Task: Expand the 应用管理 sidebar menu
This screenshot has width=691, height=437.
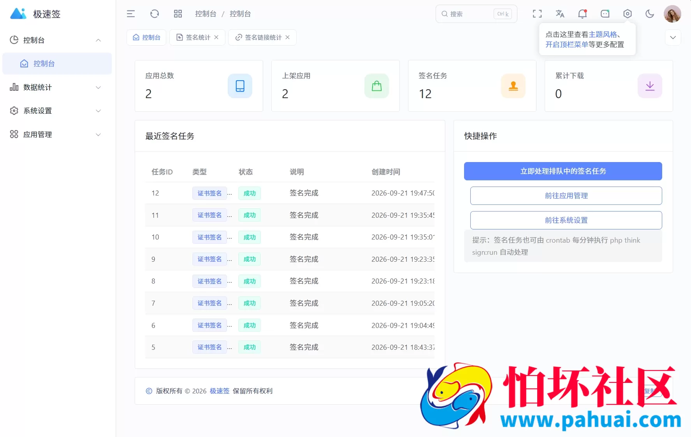Action: coord(57,134)
